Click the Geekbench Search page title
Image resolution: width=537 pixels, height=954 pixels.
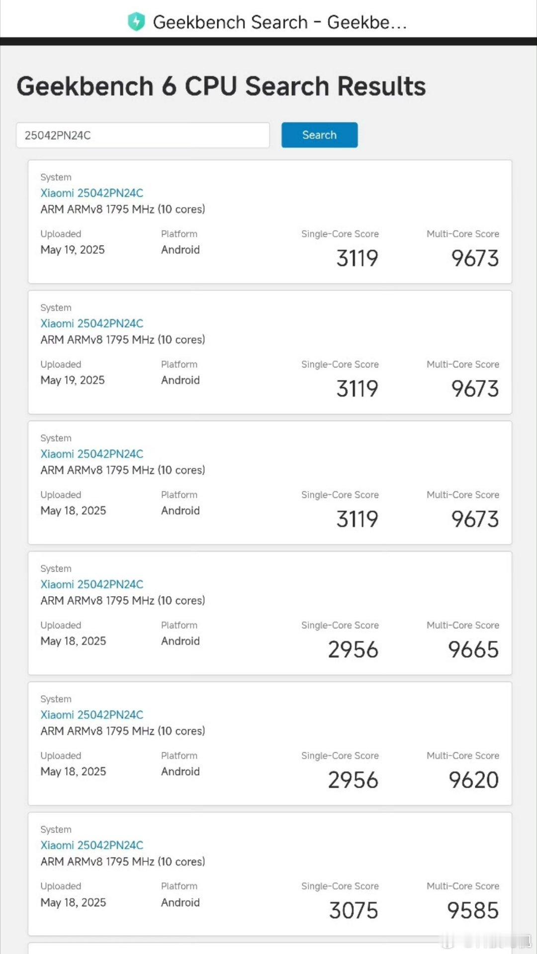pyautogui.click(x=280, y=22)
